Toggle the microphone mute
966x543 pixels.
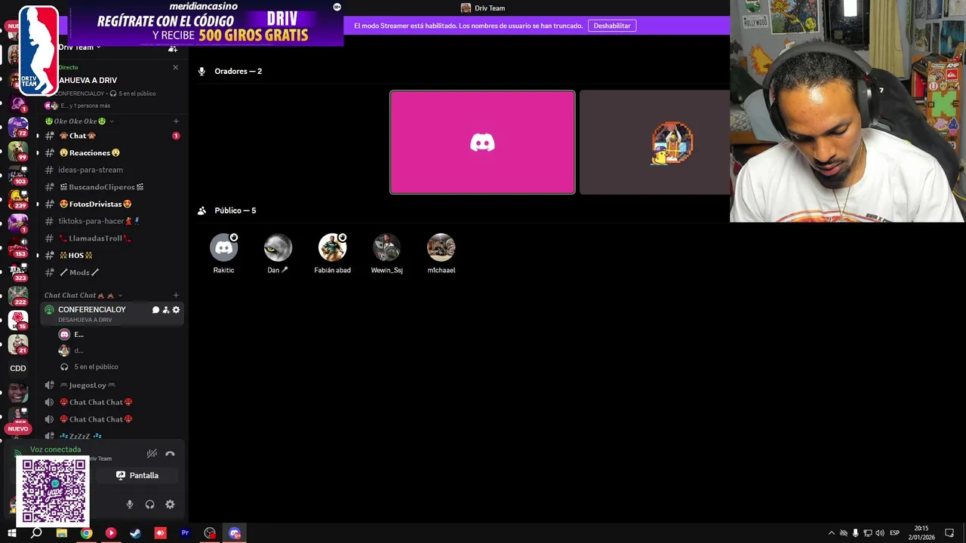(x=130, y=505)
